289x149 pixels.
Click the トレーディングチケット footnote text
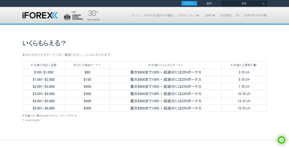[50, 116]
